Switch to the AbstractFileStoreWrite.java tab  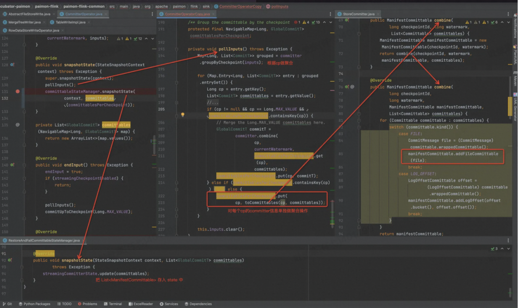coord(29,14)
